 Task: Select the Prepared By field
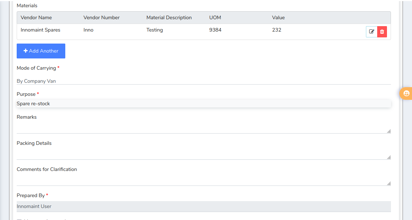click(203, 206)
